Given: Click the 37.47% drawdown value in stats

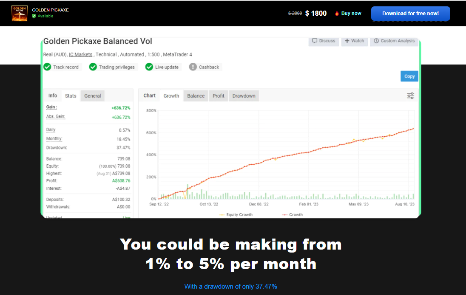Looking at the screenshot, I should tap(123, 148).
